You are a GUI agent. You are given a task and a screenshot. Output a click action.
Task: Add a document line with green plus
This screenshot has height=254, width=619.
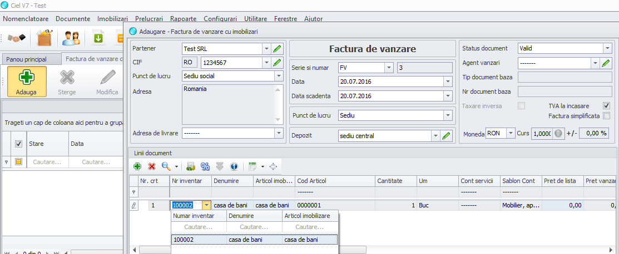tap(137, 166)
